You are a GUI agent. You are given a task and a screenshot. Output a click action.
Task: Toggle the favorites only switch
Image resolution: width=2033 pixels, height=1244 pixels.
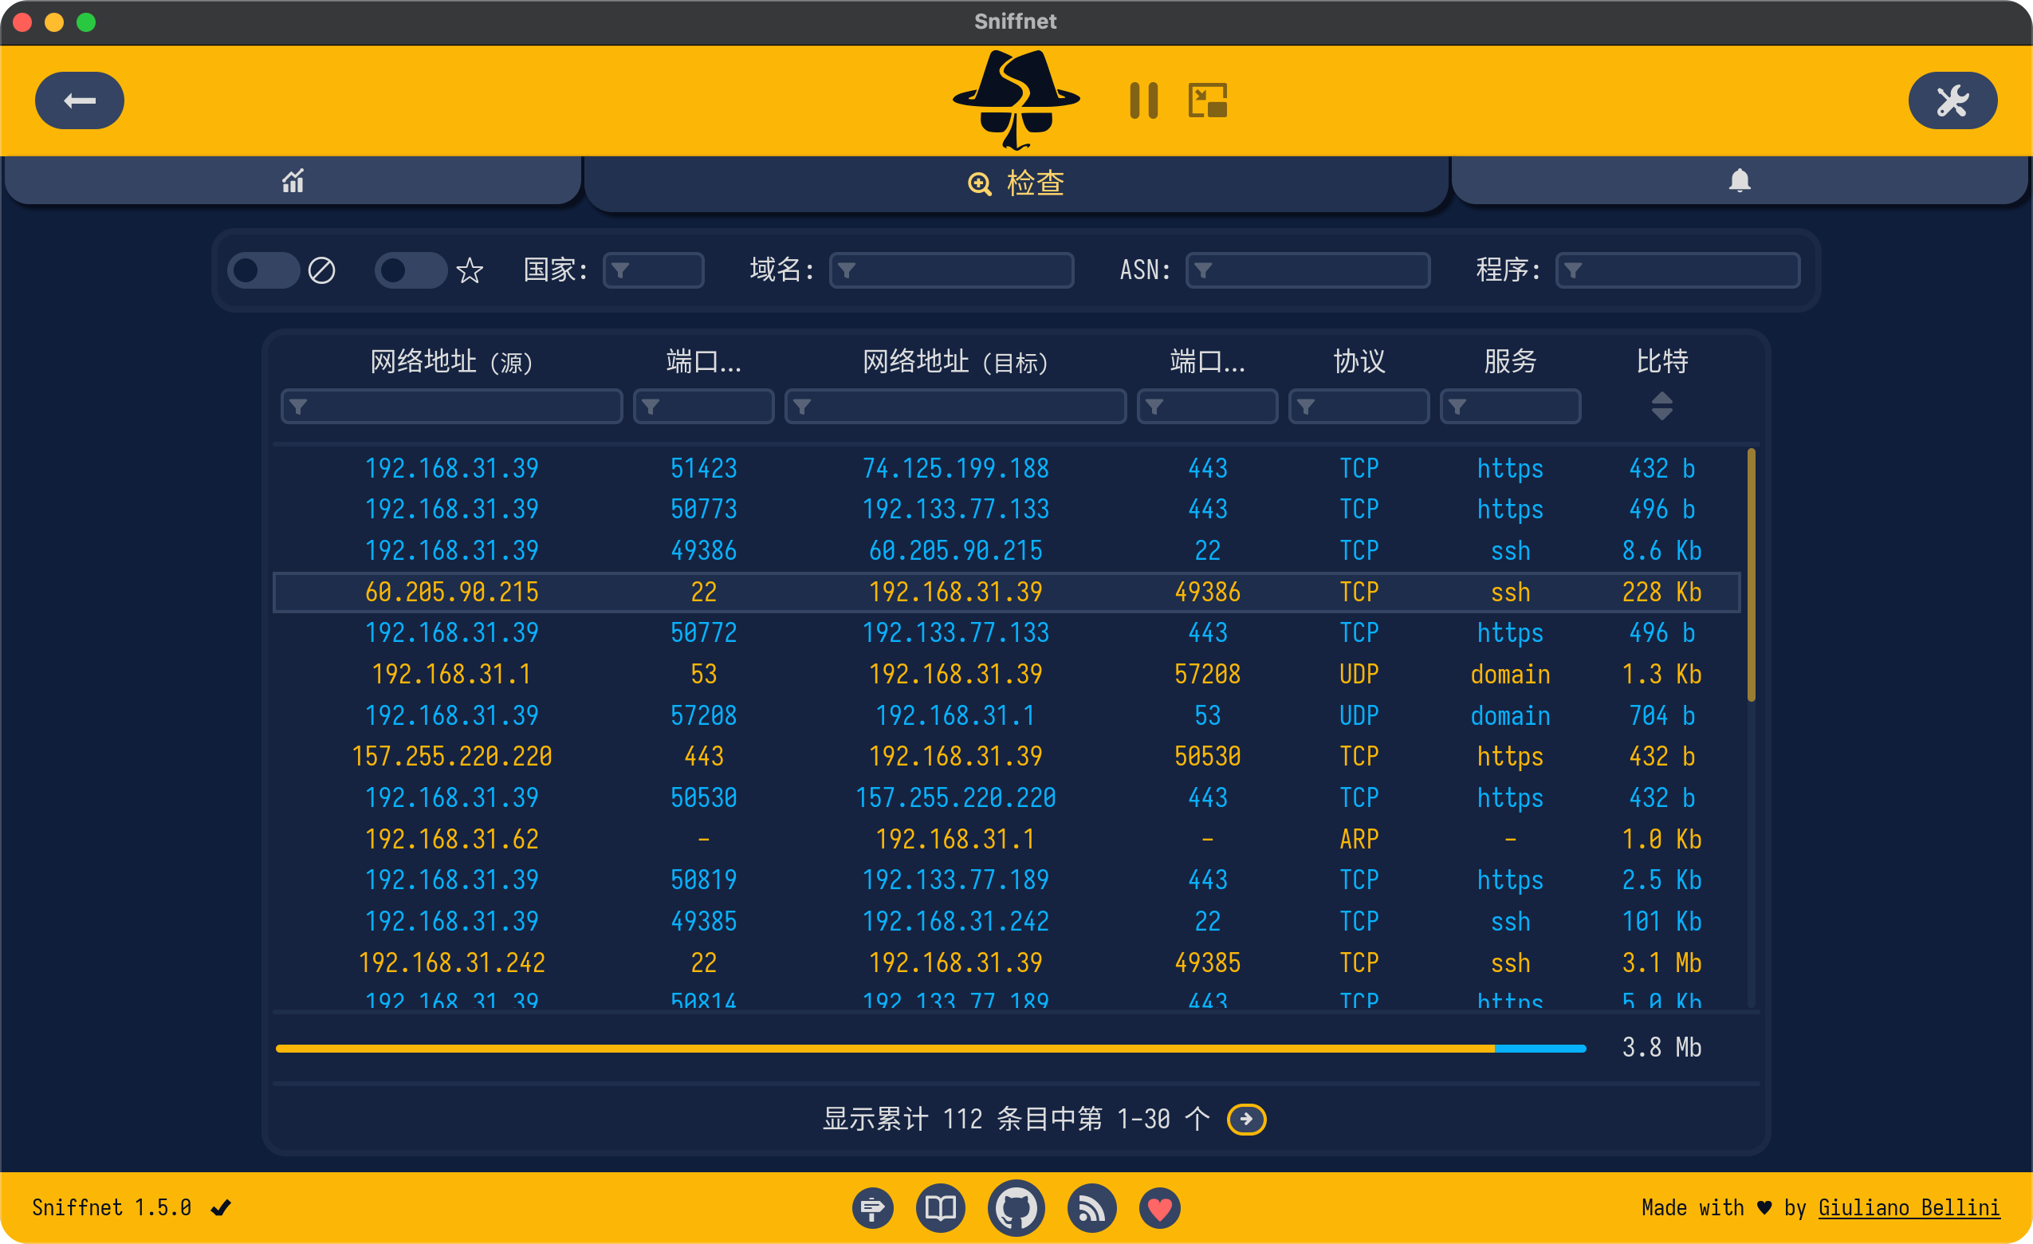410,270
